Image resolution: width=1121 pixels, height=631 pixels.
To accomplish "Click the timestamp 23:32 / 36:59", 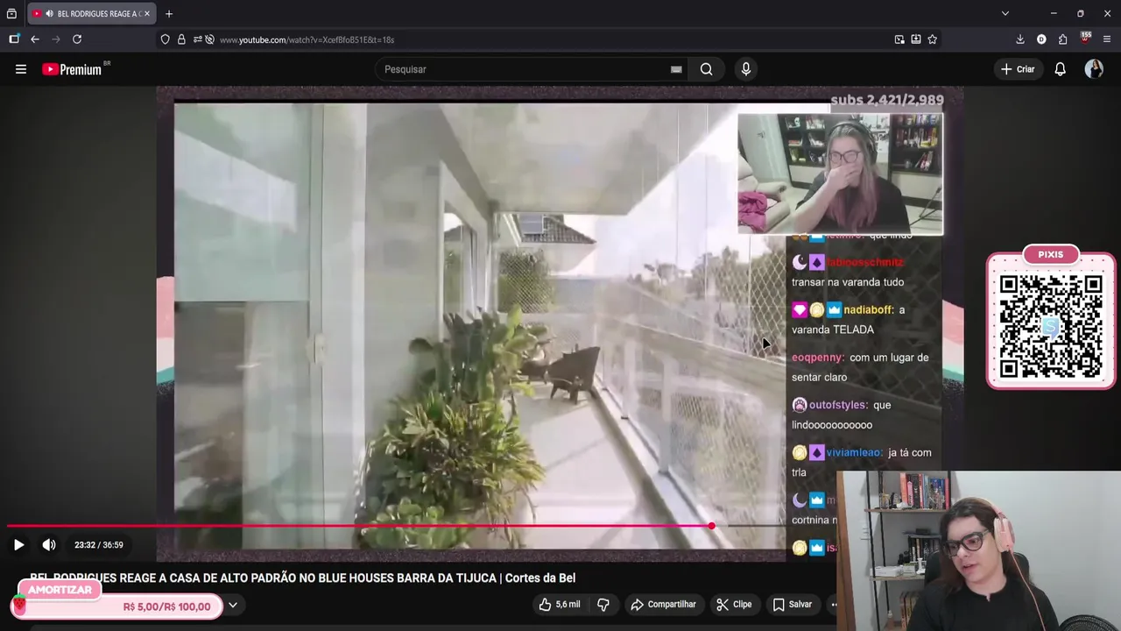I will 99,544.
